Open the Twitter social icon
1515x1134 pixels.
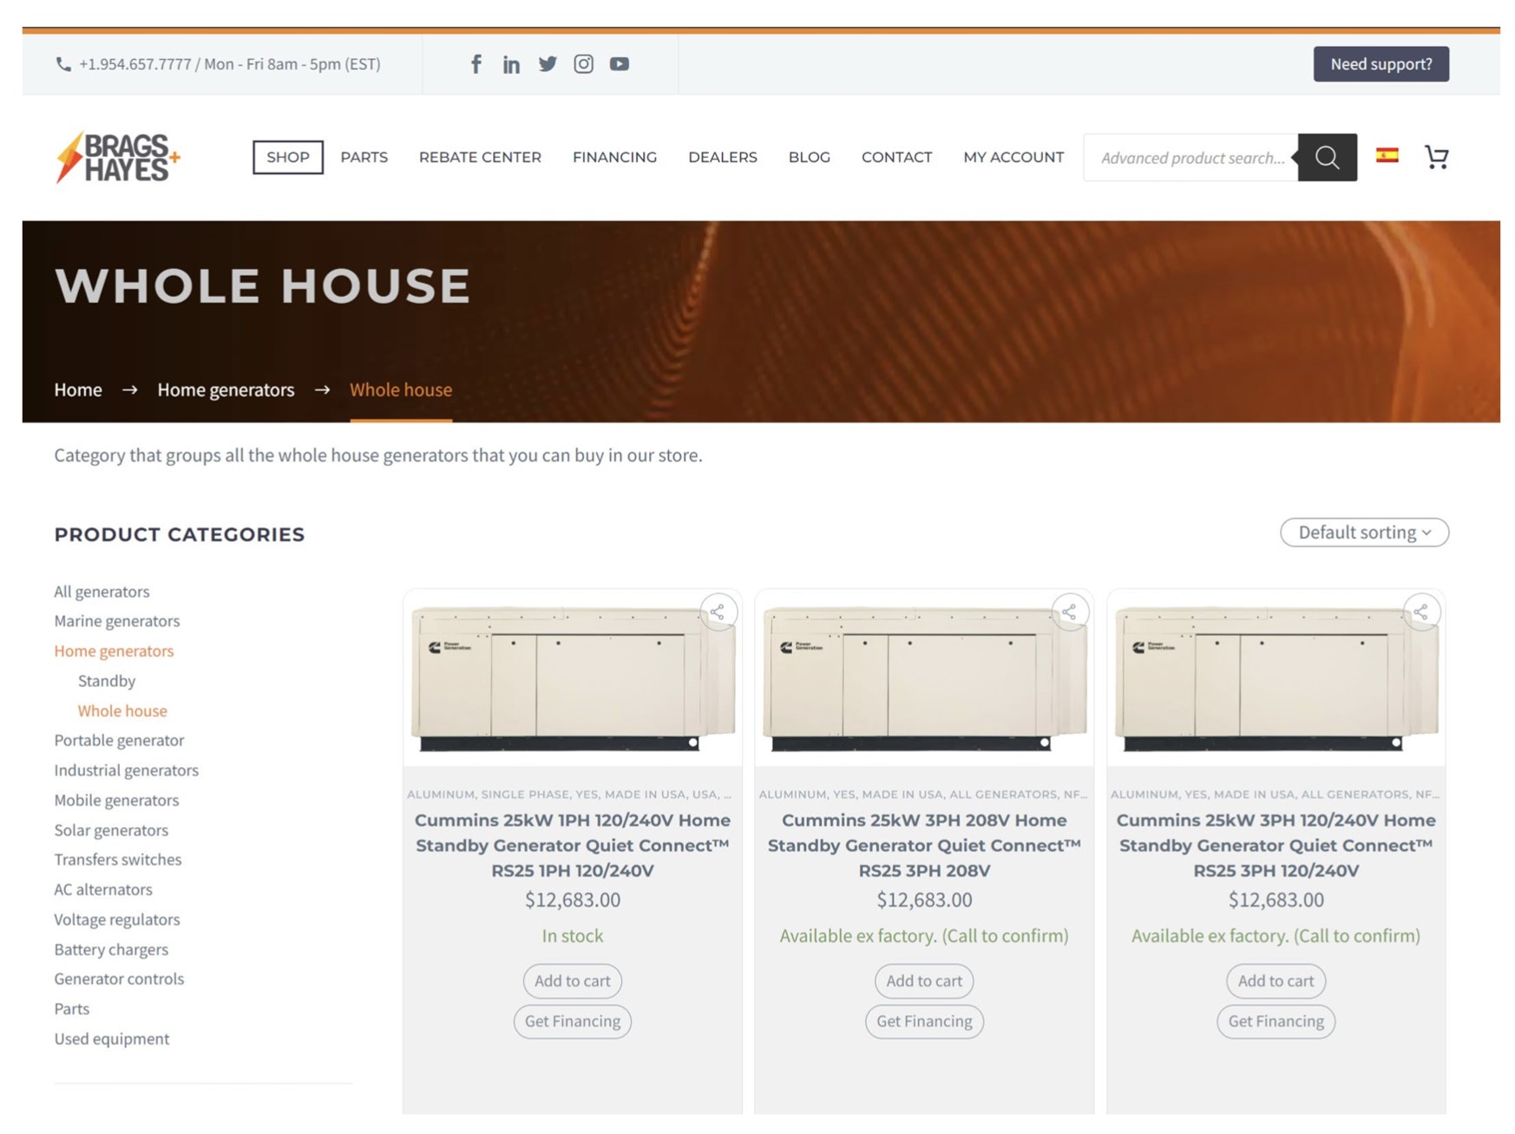[548, 64]
